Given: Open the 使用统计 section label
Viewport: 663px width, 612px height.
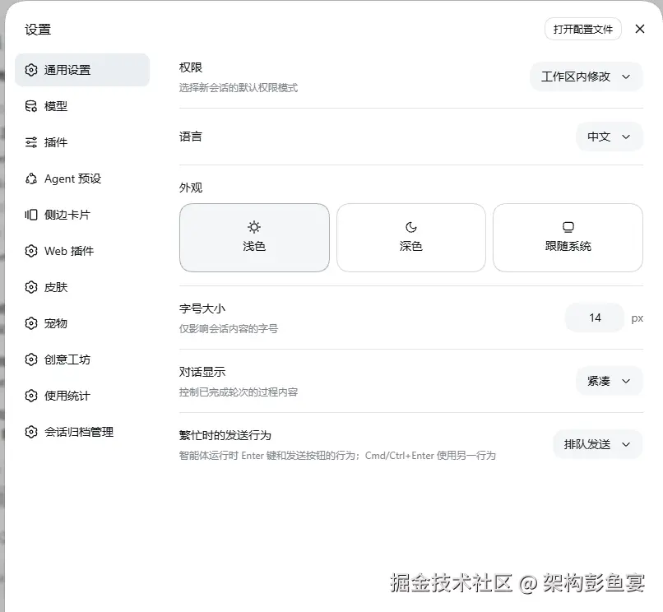Looking at the screenshot, I should (x=67, y=396).
